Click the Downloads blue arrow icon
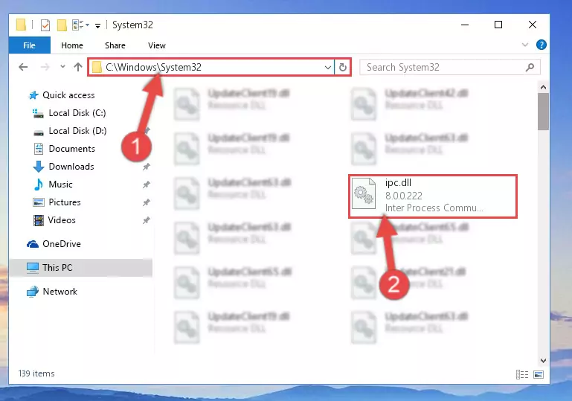The width and height of the screenshot is (572, 401). coord(38,167)
